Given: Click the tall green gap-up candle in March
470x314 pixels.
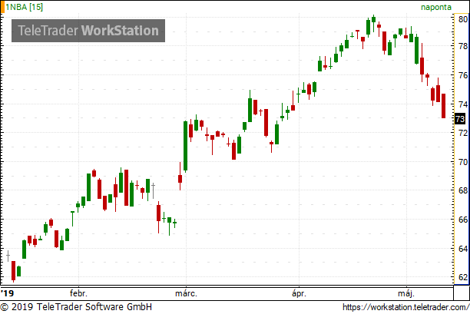Looking at the screenshot, I should click(x=186, y=146).
